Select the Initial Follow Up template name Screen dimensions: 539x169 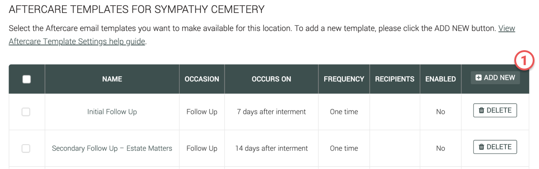pos(112,112)
